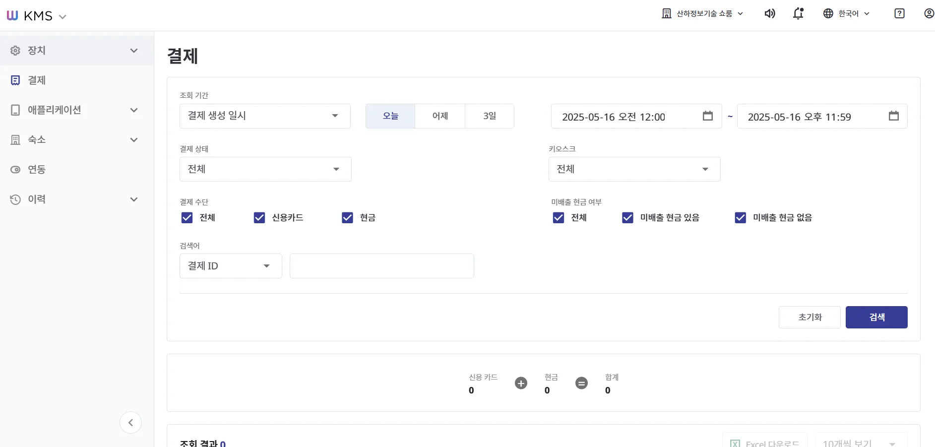
Task: Open the help question mark icon
Action: click(899, 13)
